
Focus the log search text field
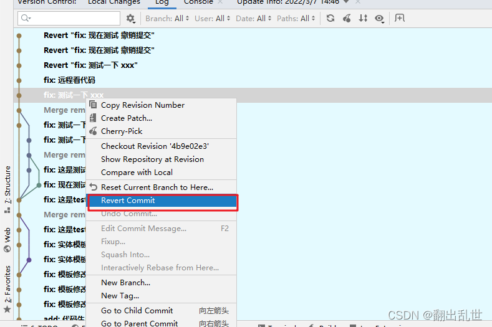(x=69, y=18)
